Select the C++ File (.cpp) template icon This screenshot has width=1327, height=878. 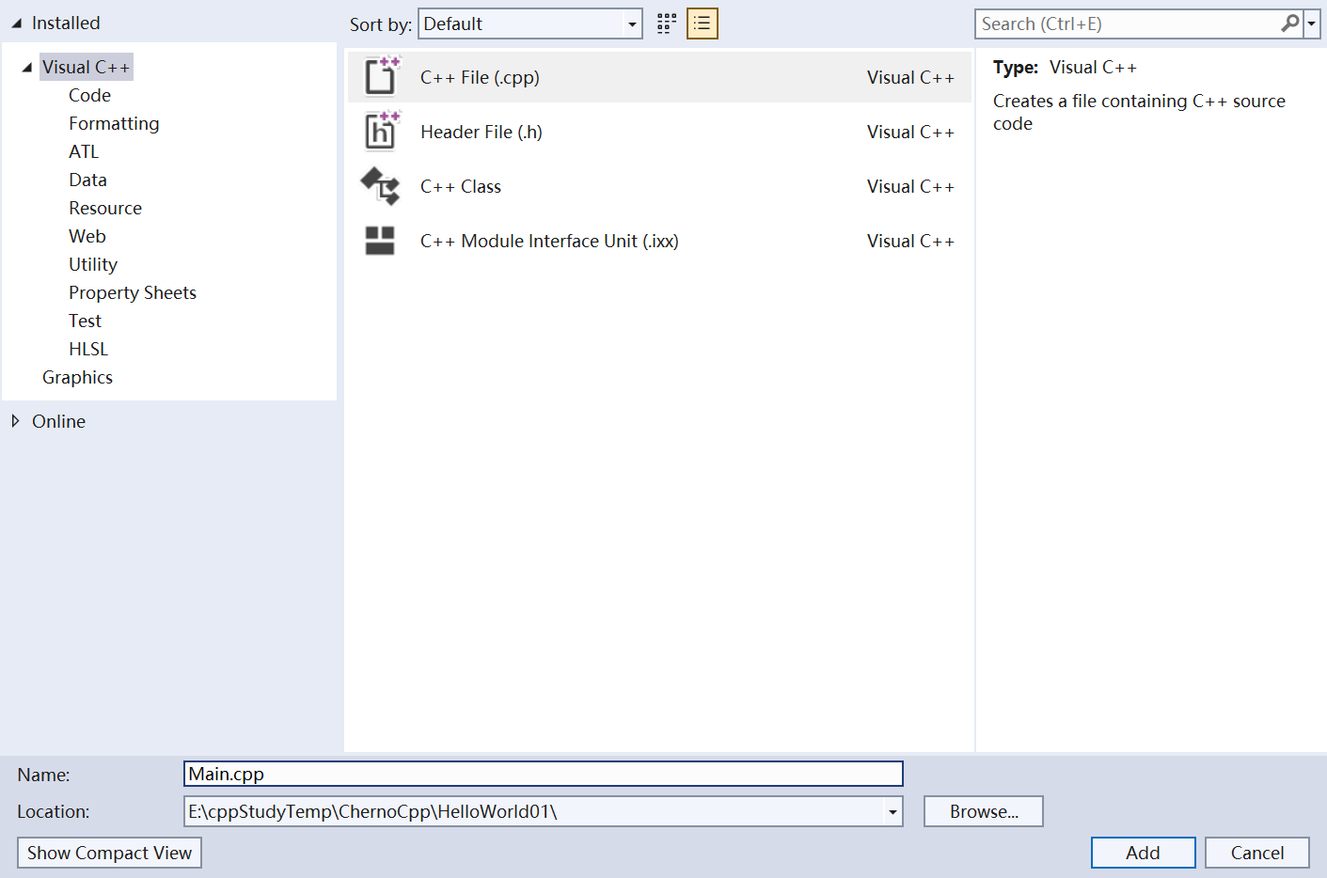click(x=381, y=77)
